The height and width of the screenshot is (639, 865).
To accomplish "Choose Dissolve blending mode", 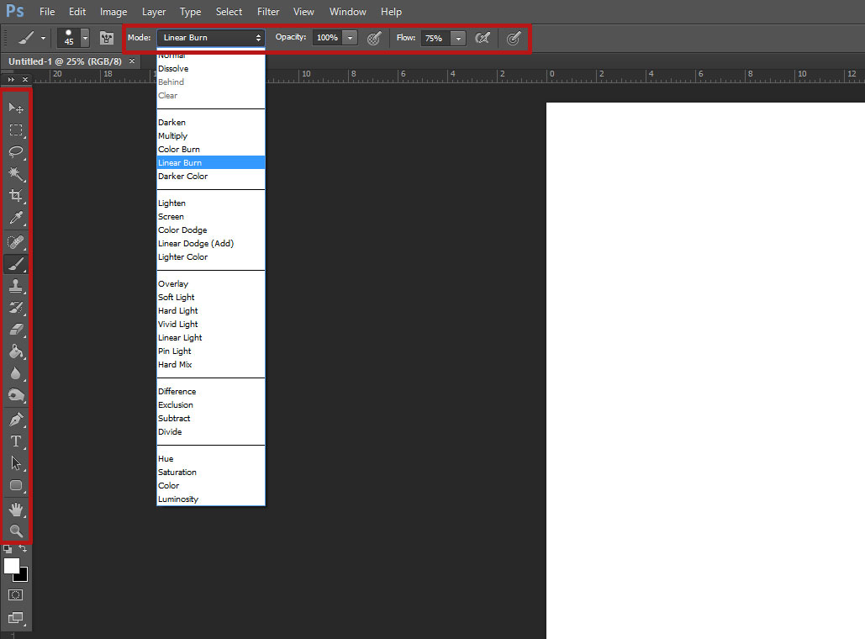I will pos(211,68).
